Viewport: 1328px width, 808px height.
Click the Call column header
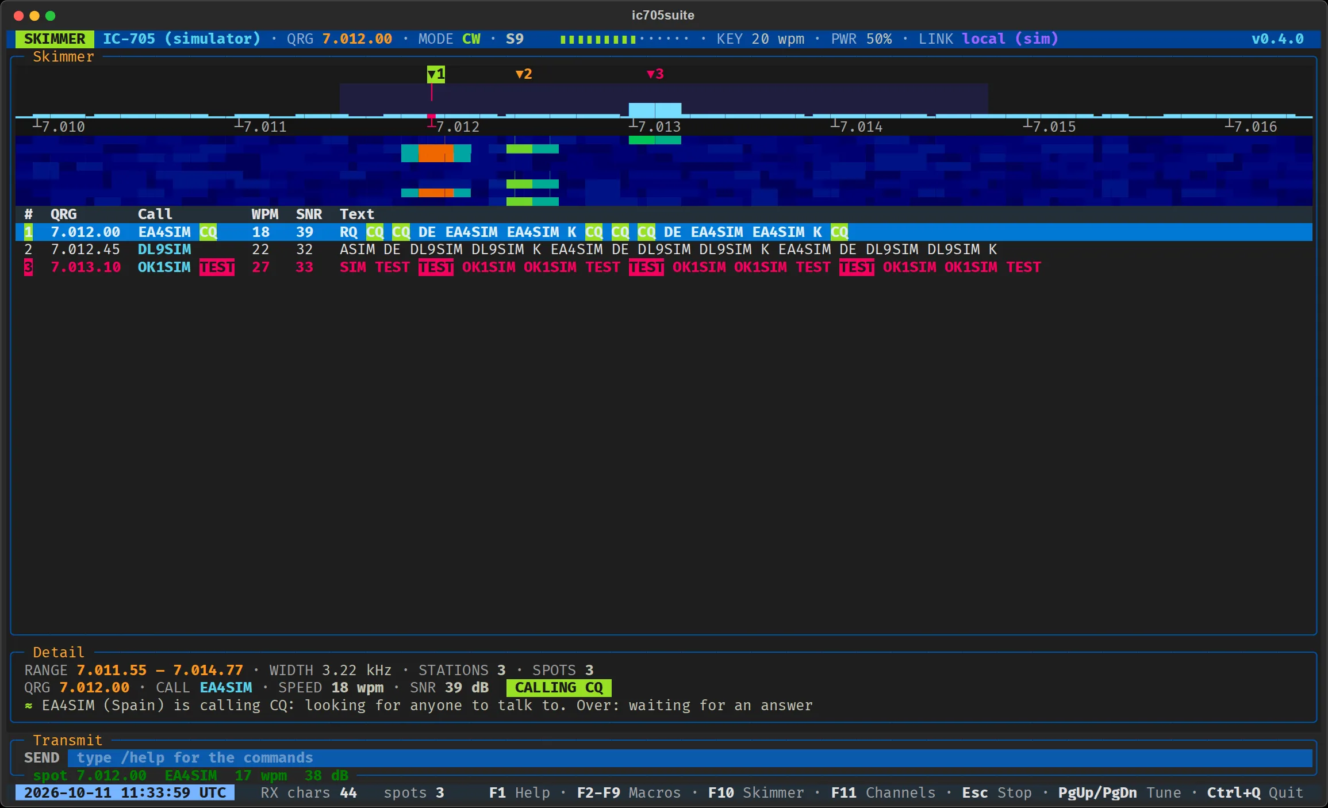(155, 214)
